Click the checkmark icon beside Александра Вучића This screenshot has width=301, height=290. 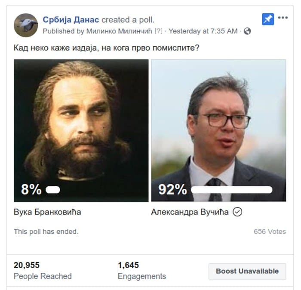point(237,212)
